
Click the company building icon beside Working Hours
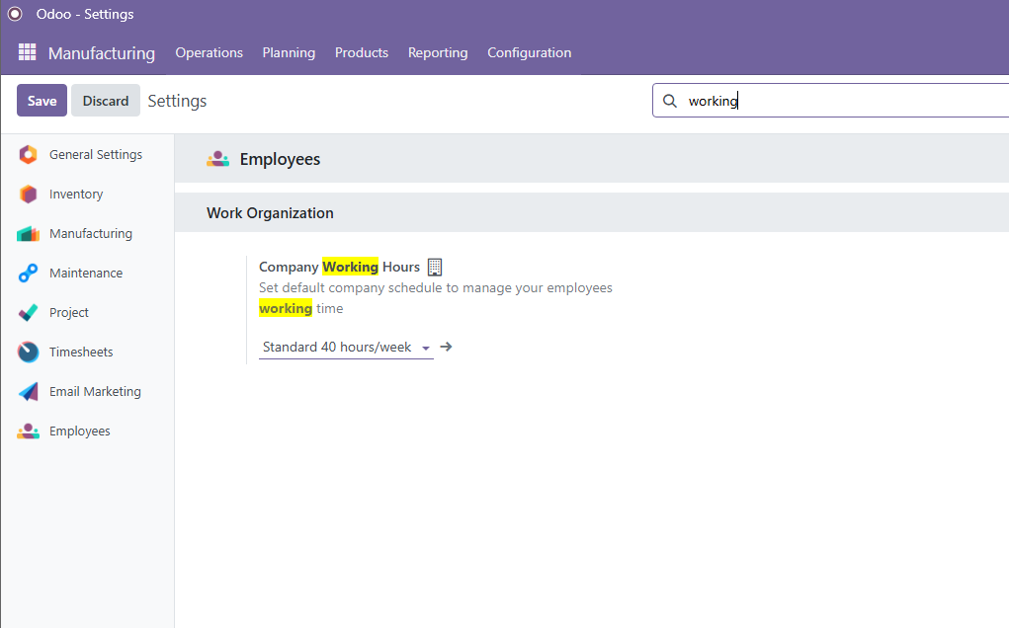[x=435, y=267]
